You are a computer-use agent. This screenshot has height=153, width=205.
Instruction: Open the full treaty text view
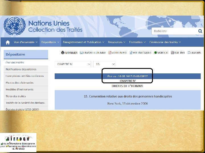[140, 53]
